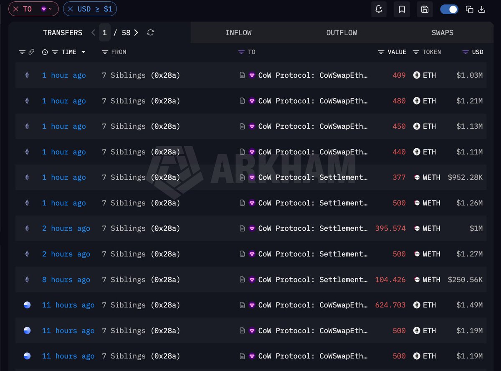
Task: Filter the FROM column
Action: tap(105, 52)
